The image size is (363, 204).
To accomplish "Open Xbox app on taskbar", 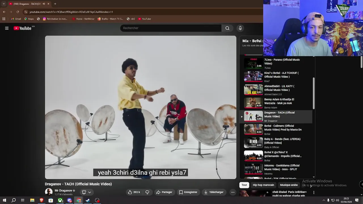I will 60,200.
